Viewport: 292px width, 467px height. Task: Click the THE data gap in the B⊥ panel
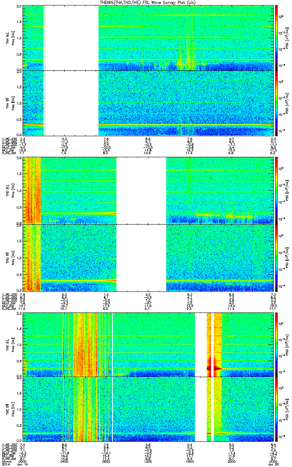click(201, 344)
